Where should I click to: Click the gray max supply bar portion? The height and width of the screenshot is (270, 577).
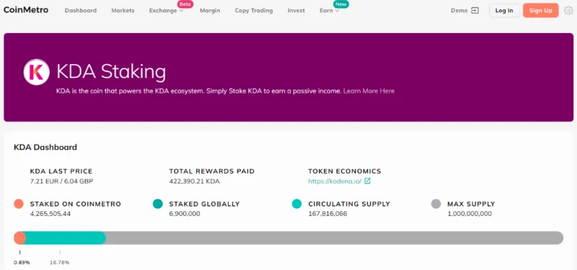click(x=335, y=238)
